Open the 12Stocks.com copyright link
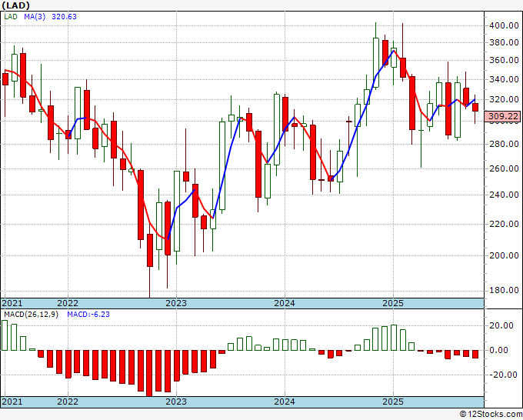Screen dimensions: 523x420 click(x=491, y=415)
